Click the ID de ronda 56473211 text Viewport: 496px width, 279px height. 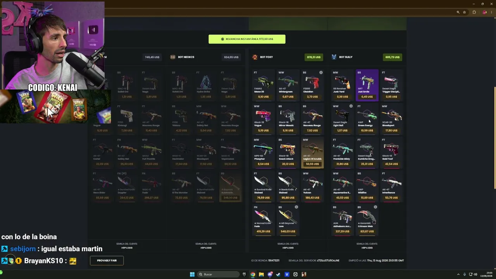[265, 260]
